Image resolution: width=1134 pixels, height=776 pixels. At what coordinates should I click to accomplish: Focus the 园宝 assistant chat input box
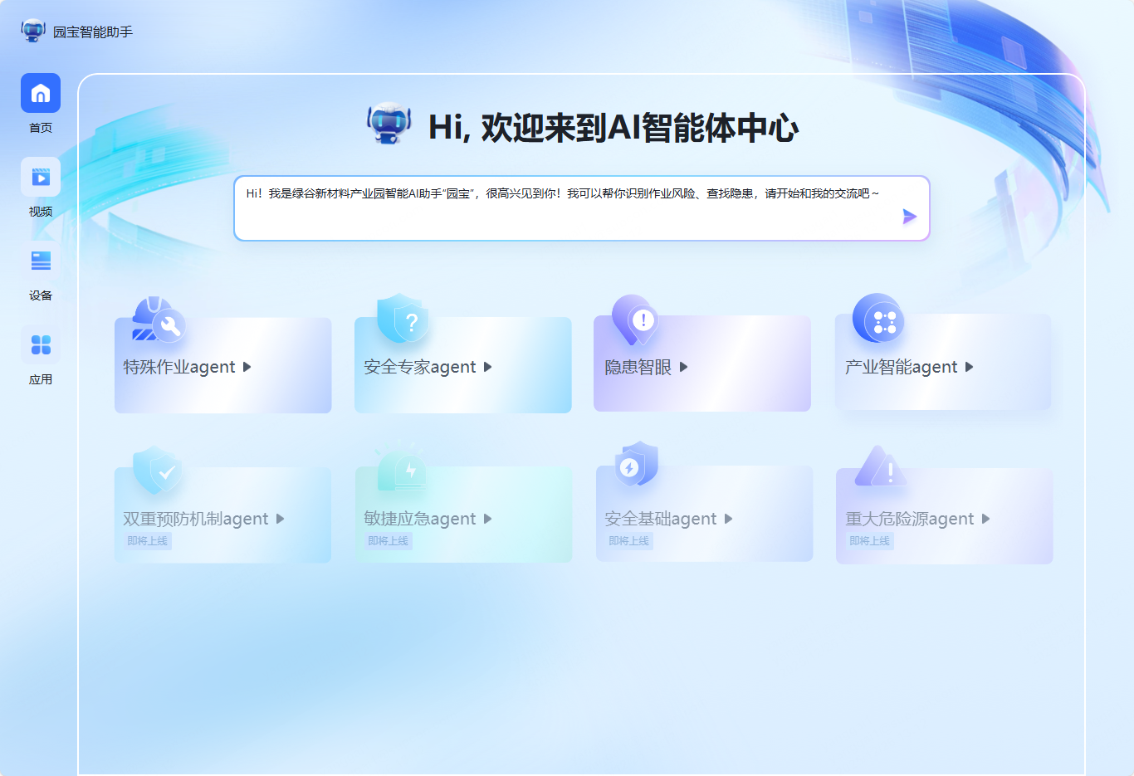[581, 208]
